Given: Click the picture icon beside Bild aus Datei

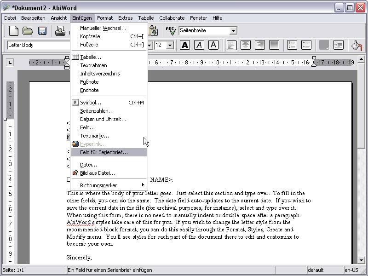Looking at the screenshot, I should [75, 173].
